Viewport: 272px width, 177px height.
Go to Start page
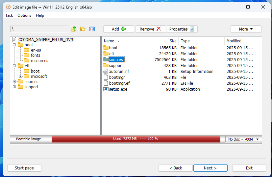(24, 168)
